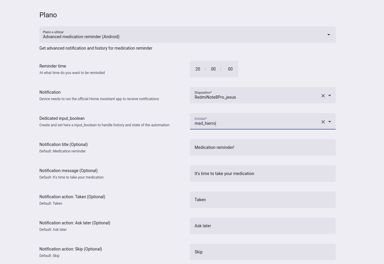384x264 pixels.
Task: Click the Medication reminder! title input
Action: tap(263, 147)
